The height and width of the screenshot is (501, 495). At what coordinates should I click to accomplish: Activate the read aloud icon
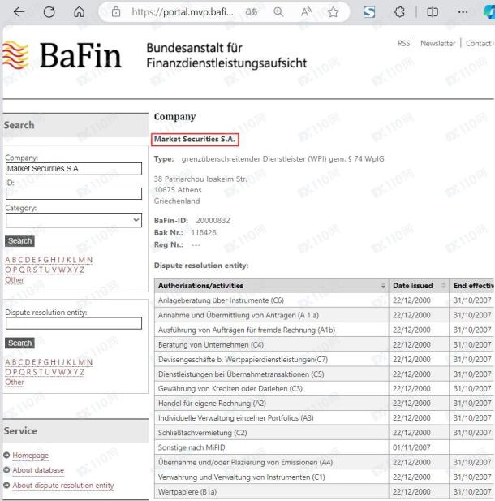pyautogui.click(x=306, y=12)
